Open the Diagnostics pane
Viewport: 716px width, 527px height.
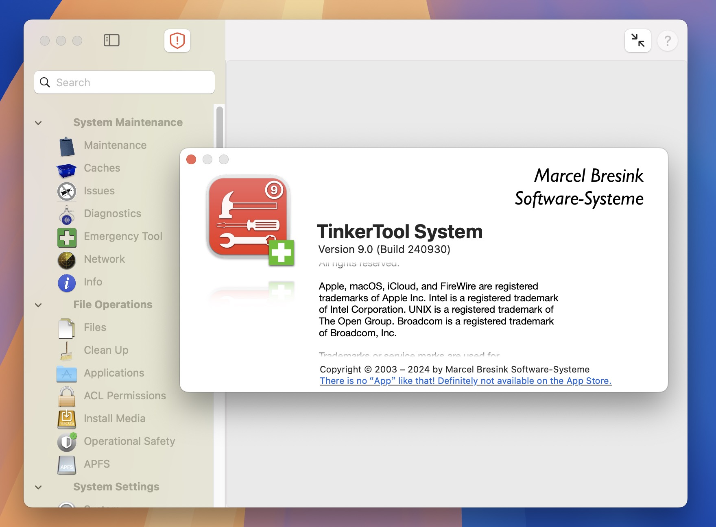tap(113, 213)
